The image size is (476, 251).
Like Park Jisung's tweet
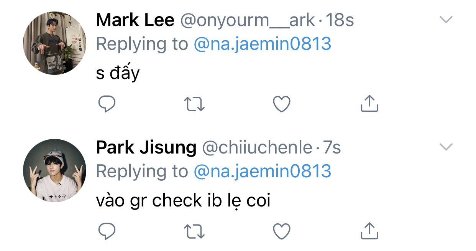pos(282,231)
